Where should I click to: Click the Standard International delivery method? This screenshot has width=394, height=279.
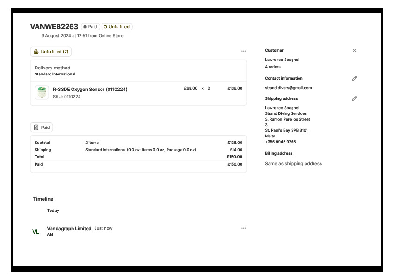(x=55, y=74)
